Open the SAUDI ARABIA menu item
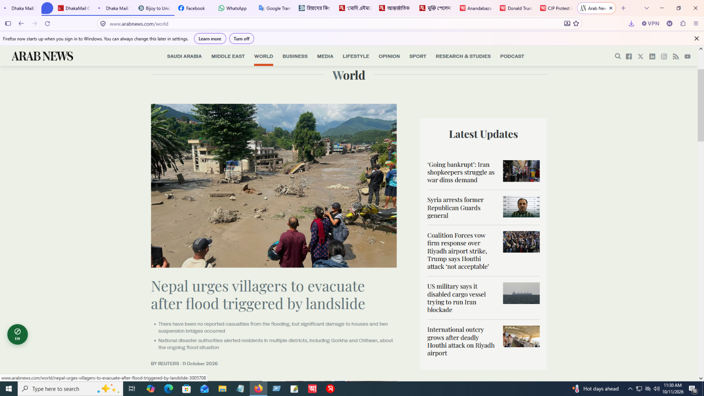Screen dimensions: 704x396 (x=184, y=56)
